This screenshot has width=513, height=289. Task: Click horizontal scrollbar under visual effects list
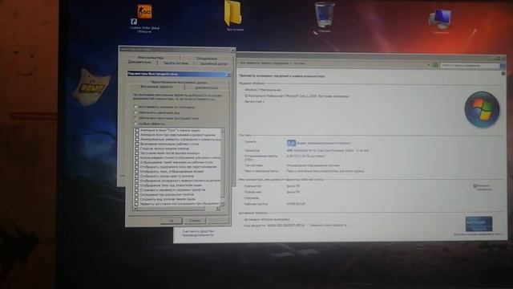(176, 209)
